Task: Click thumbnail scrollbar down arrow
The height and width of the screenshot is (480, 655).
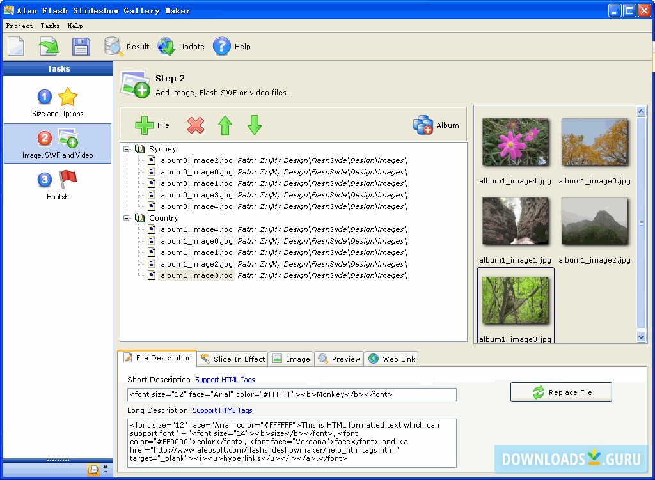Action: [641, 337]
